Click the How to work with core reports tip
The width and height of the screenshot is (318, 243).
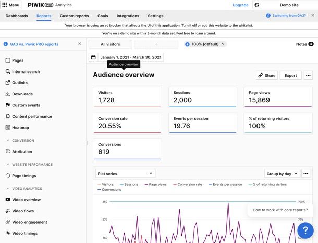coord(280,210)
